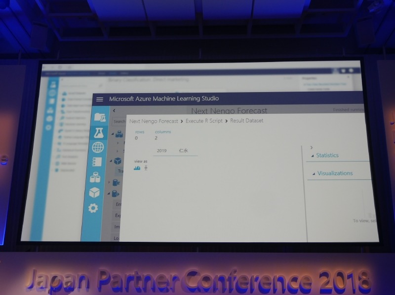
Task: Collapse right pane with chevron above Statistics
Action: (312, 148)
